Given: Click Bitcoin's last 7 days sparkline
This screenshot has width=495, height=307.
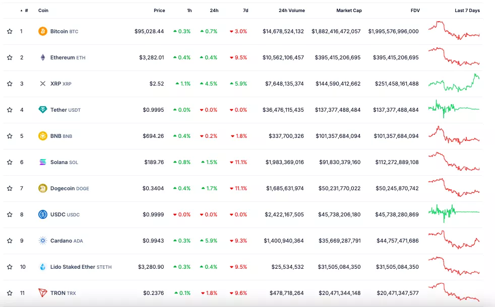Looking at the screenshot, I should point(454,31).
